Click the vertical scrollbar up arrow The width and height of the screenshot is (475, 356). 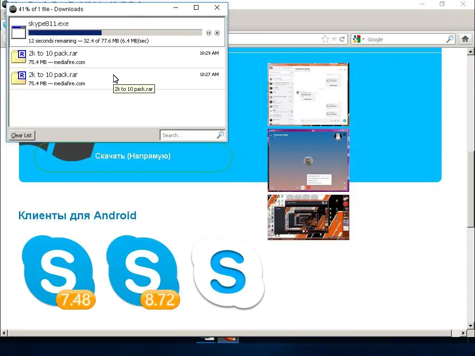point(470,52)
